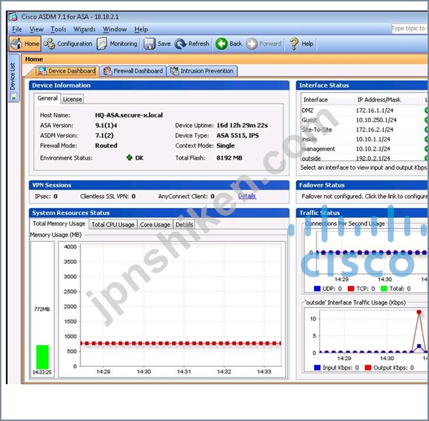The width and height of the screenshot is (429, 421).
Task: Switch to the Firewall Dashboard tab
Action: pos(133,71)
